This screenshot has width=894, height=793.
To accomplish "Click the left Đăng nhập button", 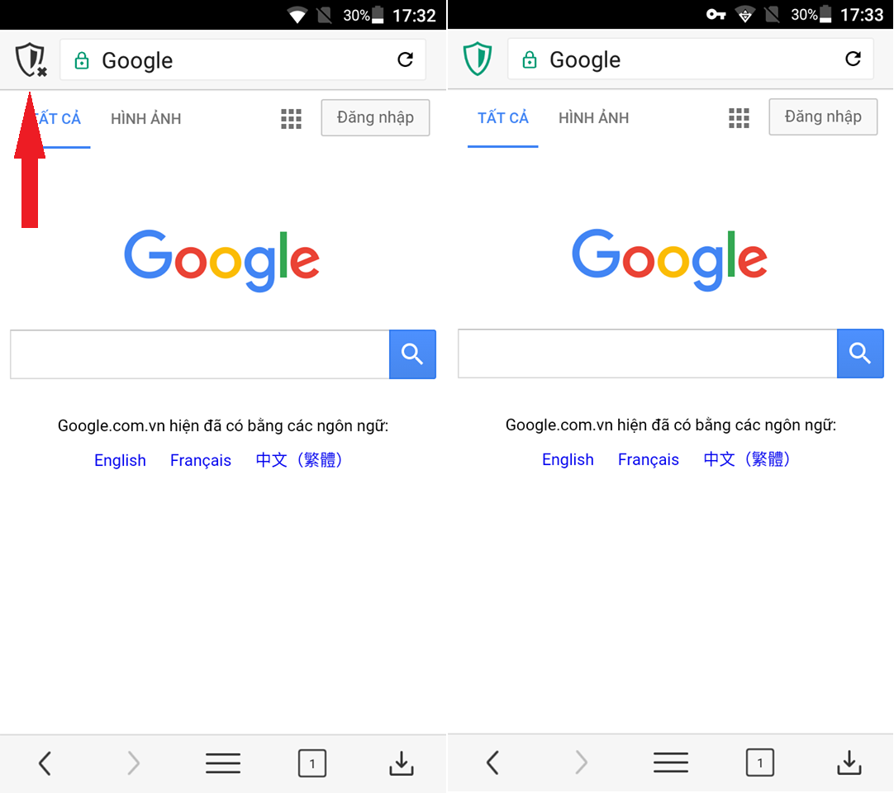I will tap(375, 117).
